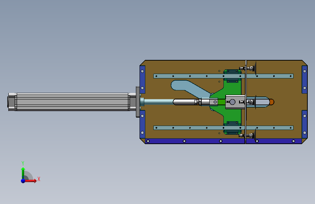The image size is (315, 204).
Task: Click the red X axis arrow of the triad
Action: (31, 181)
